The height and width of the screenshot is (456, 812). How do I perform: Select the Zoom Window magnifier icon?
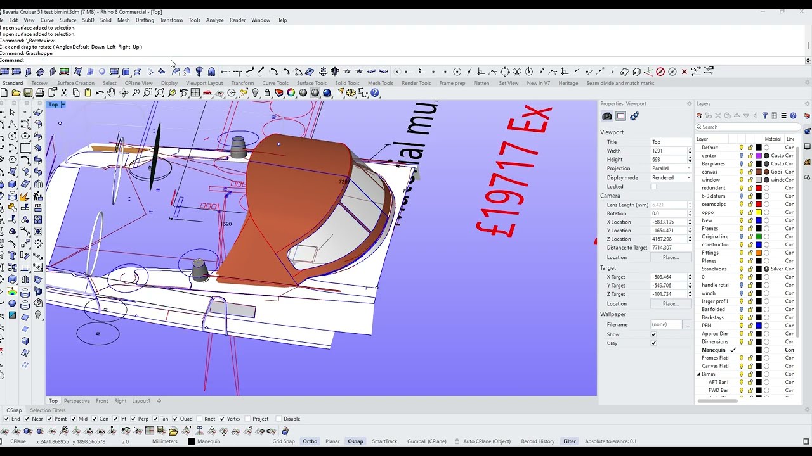[148, 93]
